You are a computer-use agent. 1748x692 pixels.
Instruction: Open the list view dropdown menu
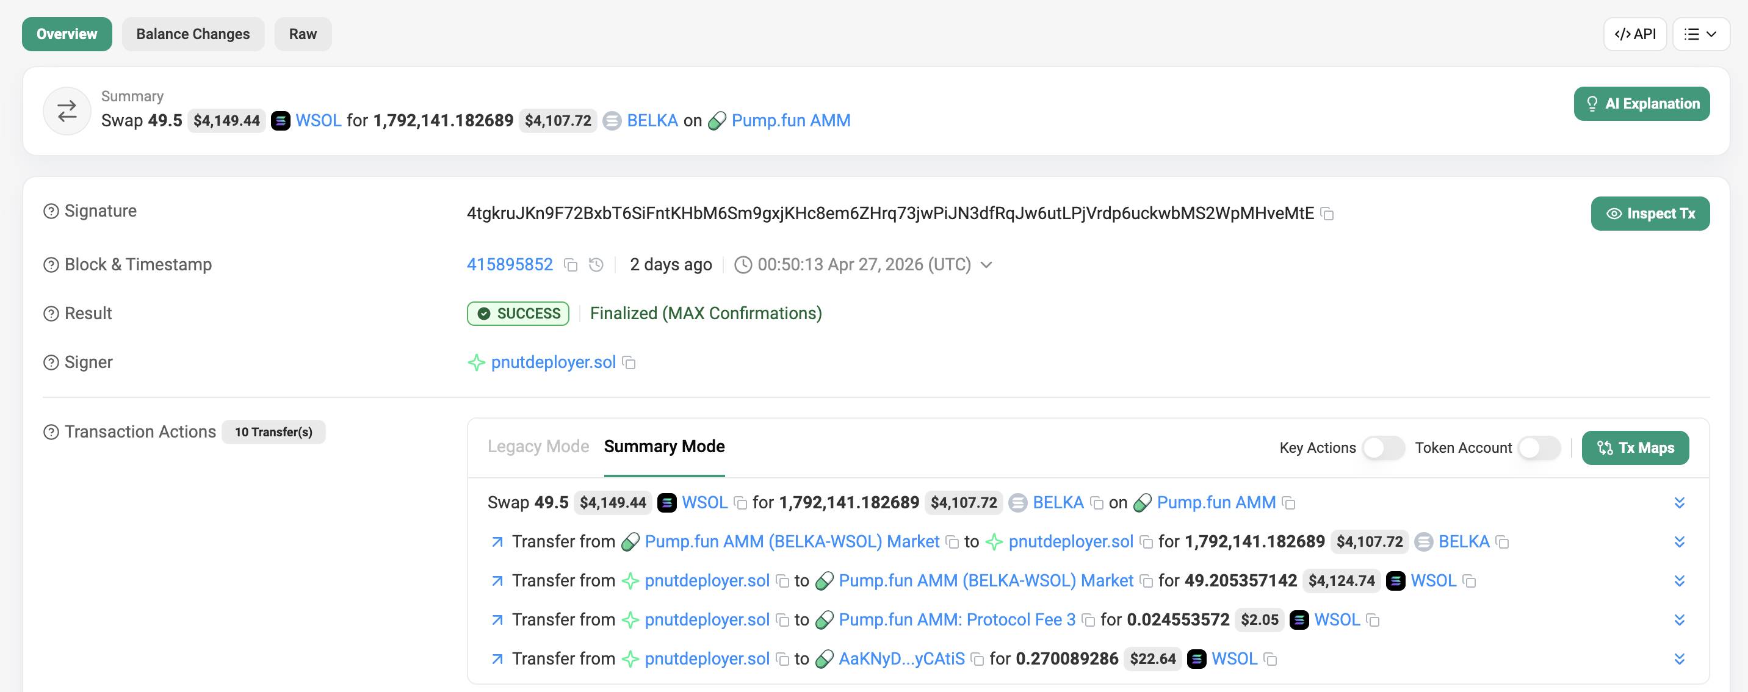click(1700, 34)
